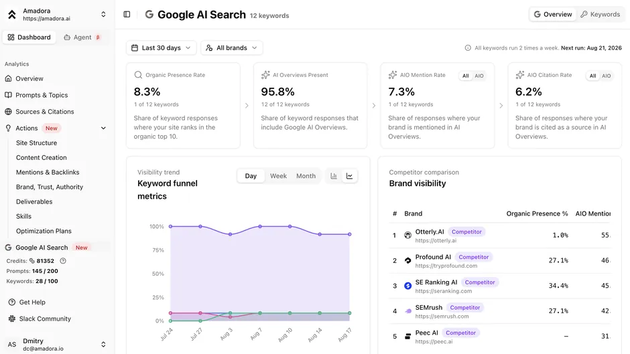The image size is (630, 354).
Task: Select Google AI Search in sidebar
Action: coord(42,248)
